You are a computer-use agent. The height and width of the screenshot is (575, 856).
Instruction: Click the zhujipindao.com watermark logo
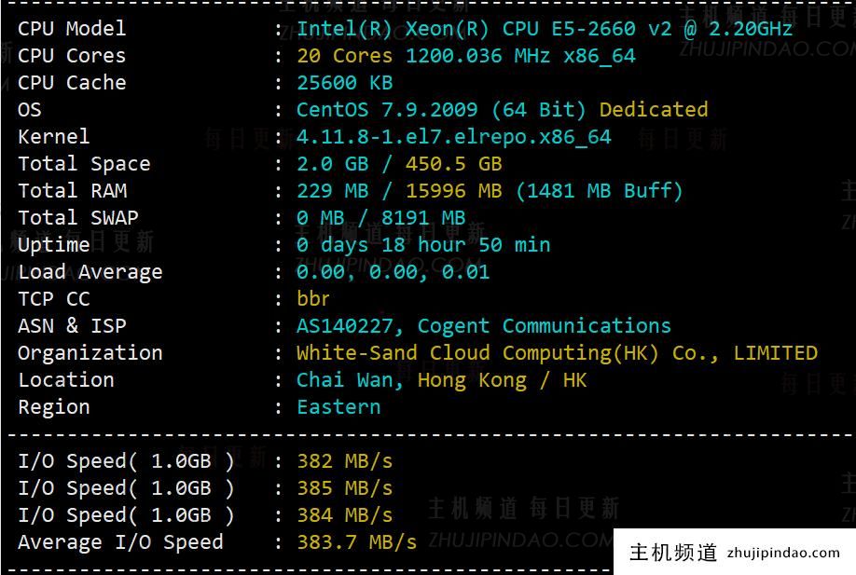735,552
